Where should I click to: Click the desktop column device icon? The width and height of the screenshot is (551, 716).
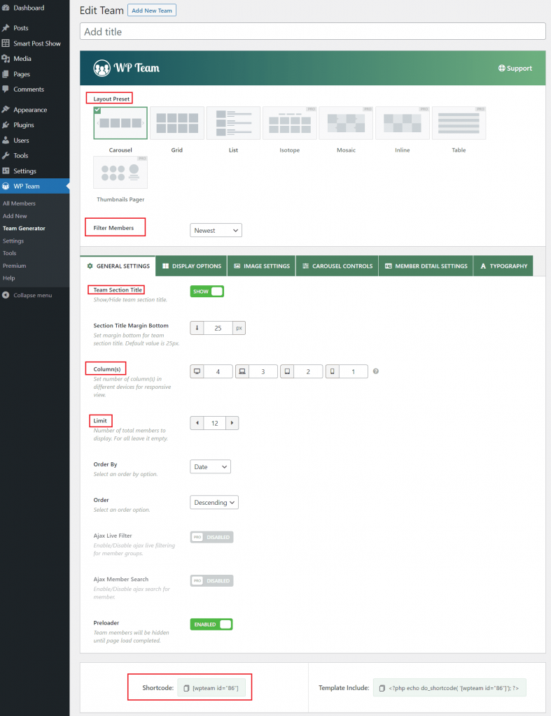click(x=197, y=371)
